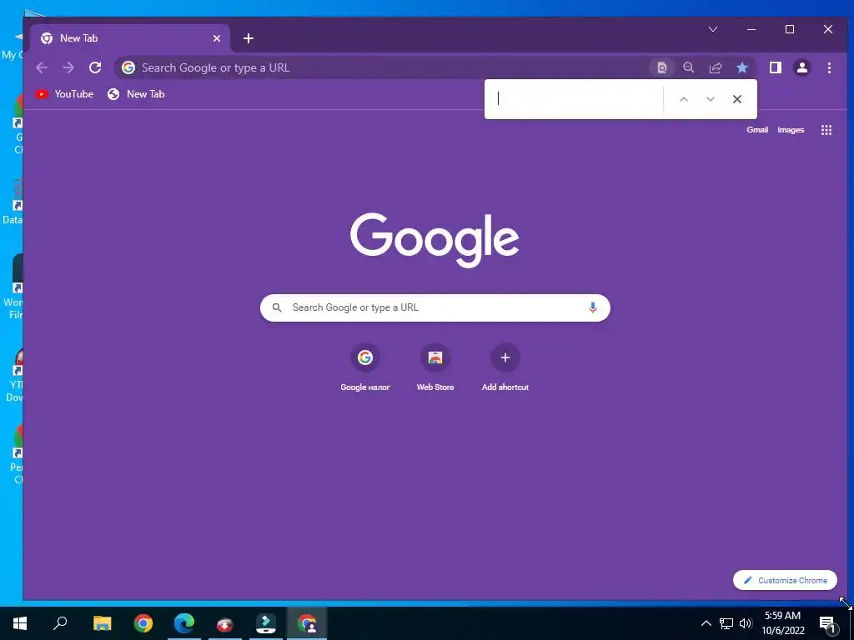Click the Google icon in address bar
This screenshot has width=854, height=640.
pos(128,67)
